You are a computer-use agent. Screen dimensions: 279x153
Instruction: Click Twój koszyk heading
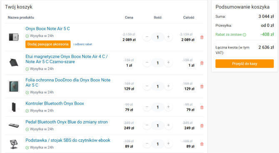[19, 7]
